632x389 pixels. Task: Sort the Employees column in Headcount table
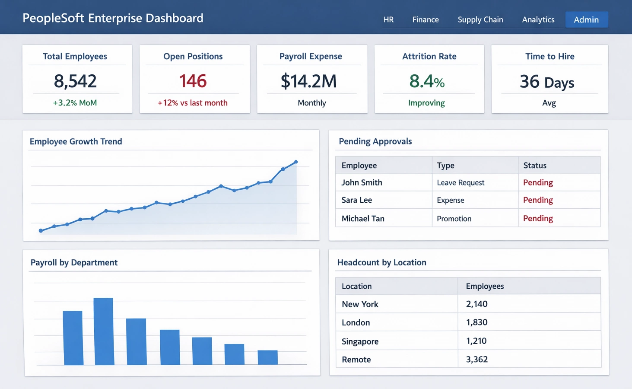click(x=485, y=286)
